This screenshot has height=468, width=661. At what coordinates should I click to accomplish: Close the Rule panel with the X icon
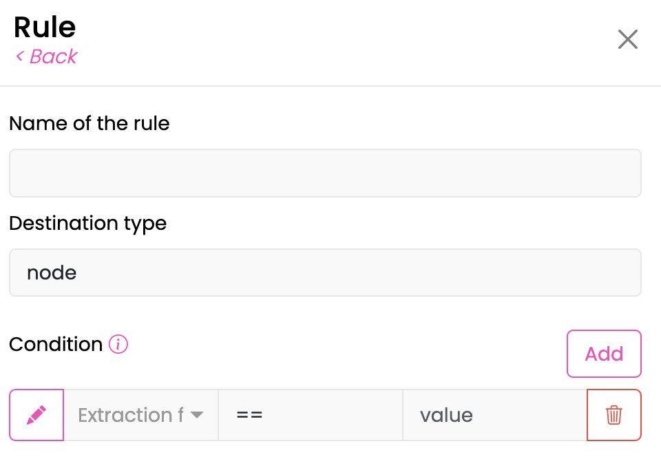[x=628, y=39]
